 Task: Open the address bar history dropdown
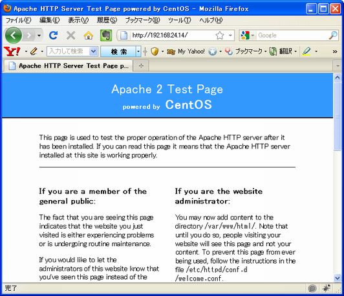[x=230, y=35]
